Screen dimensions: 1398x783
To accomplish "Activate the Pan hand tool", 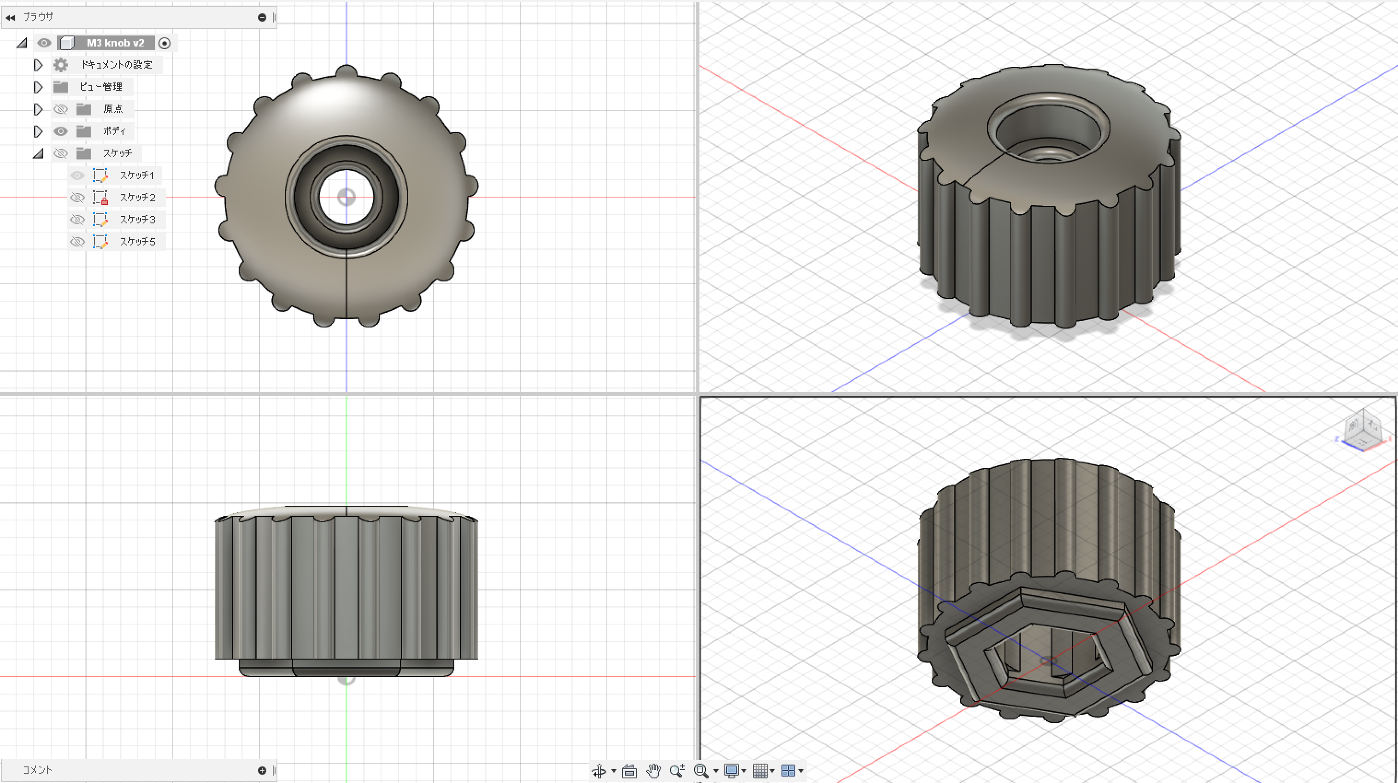I will (x=653, y=771).
